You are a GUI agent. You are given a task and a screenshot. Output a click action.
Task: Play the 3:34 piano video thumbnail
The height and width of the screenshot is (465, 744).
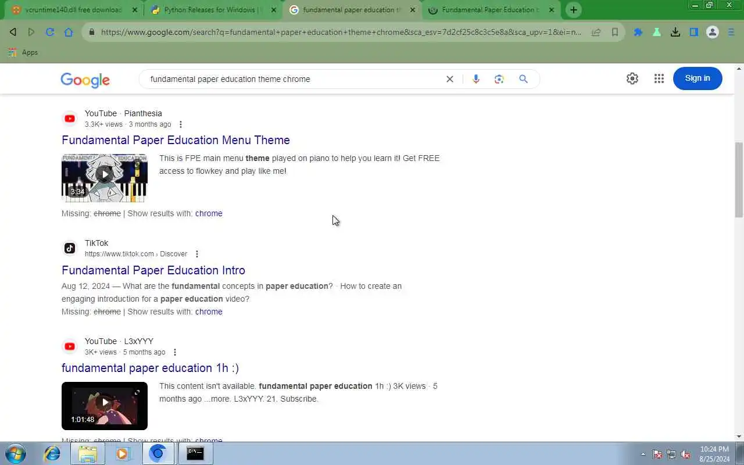pyautogui.click(x=105, y=177)
